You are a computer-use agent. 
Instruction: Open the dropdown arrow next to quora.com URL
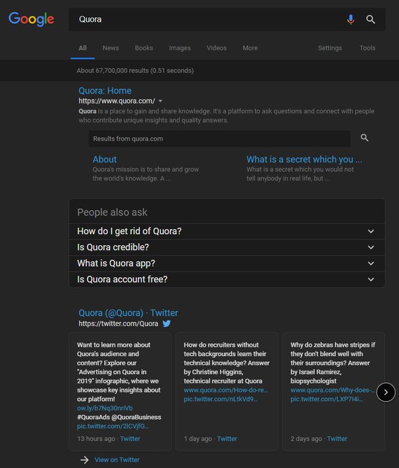tap(160, 101)
